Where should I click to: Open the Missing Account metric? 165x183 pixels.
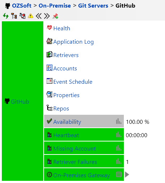tap(75, 149)
